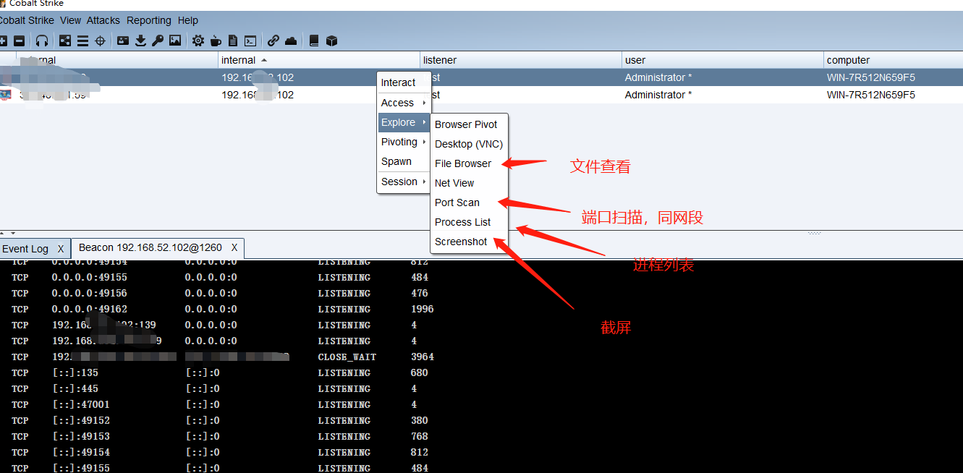Open credentials via the ID card icon
The image size is (963, 473).
coord(123,41)
